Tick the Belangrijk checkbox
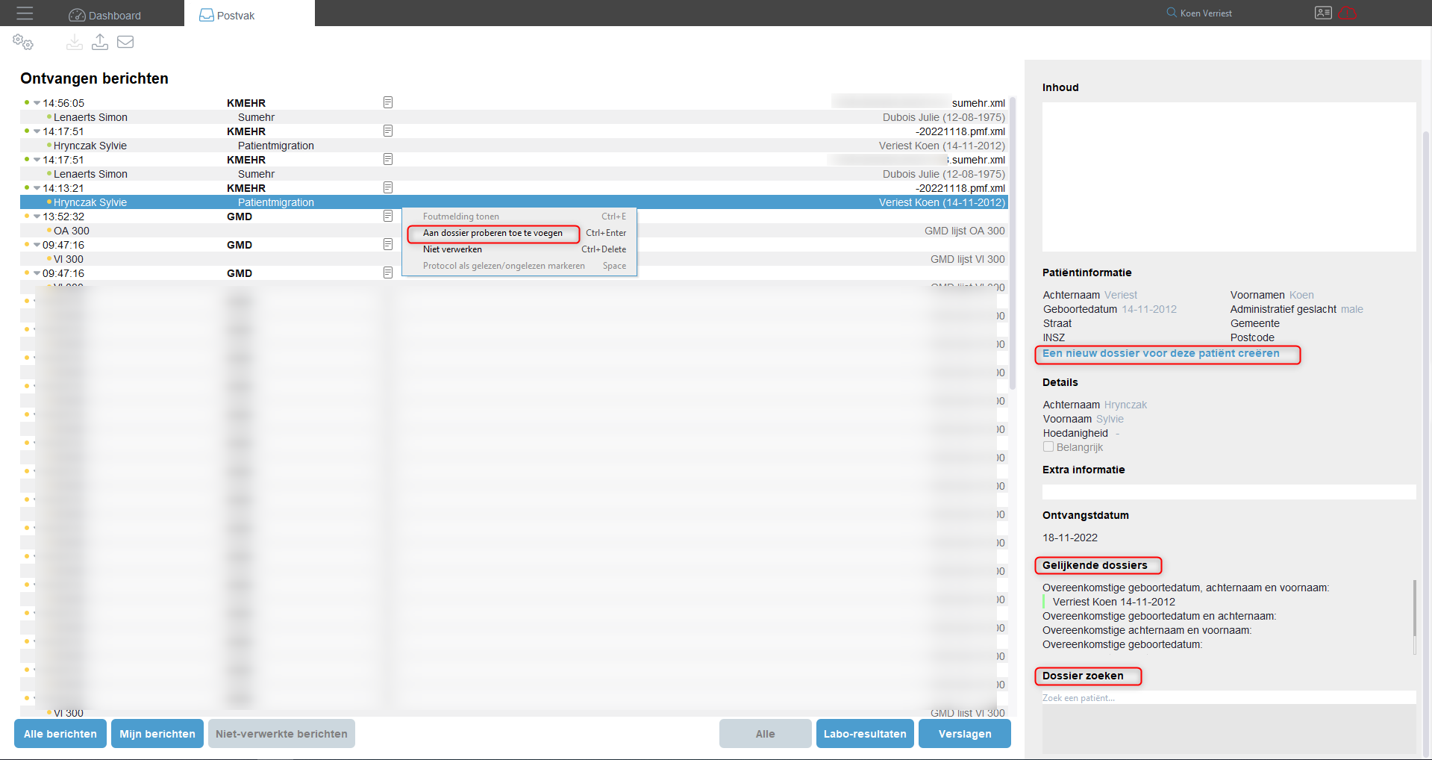 pos(1048,446)
